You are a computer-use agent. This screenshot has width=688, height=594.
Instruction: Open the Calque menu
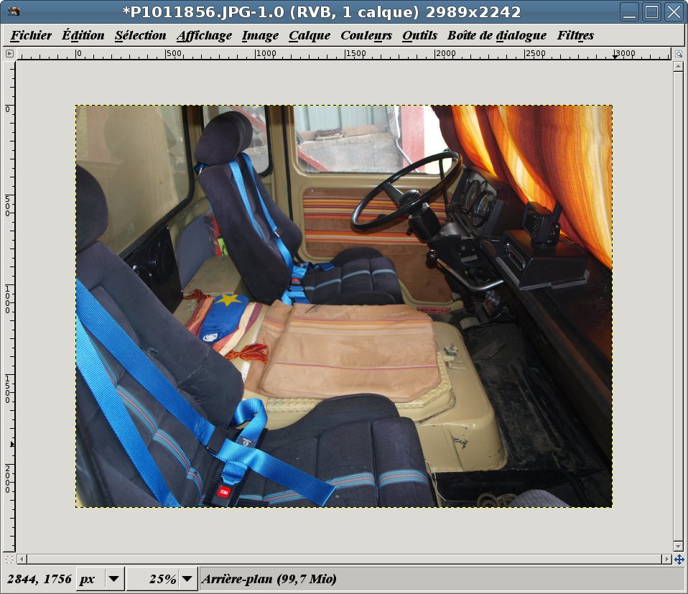(310, 35)
